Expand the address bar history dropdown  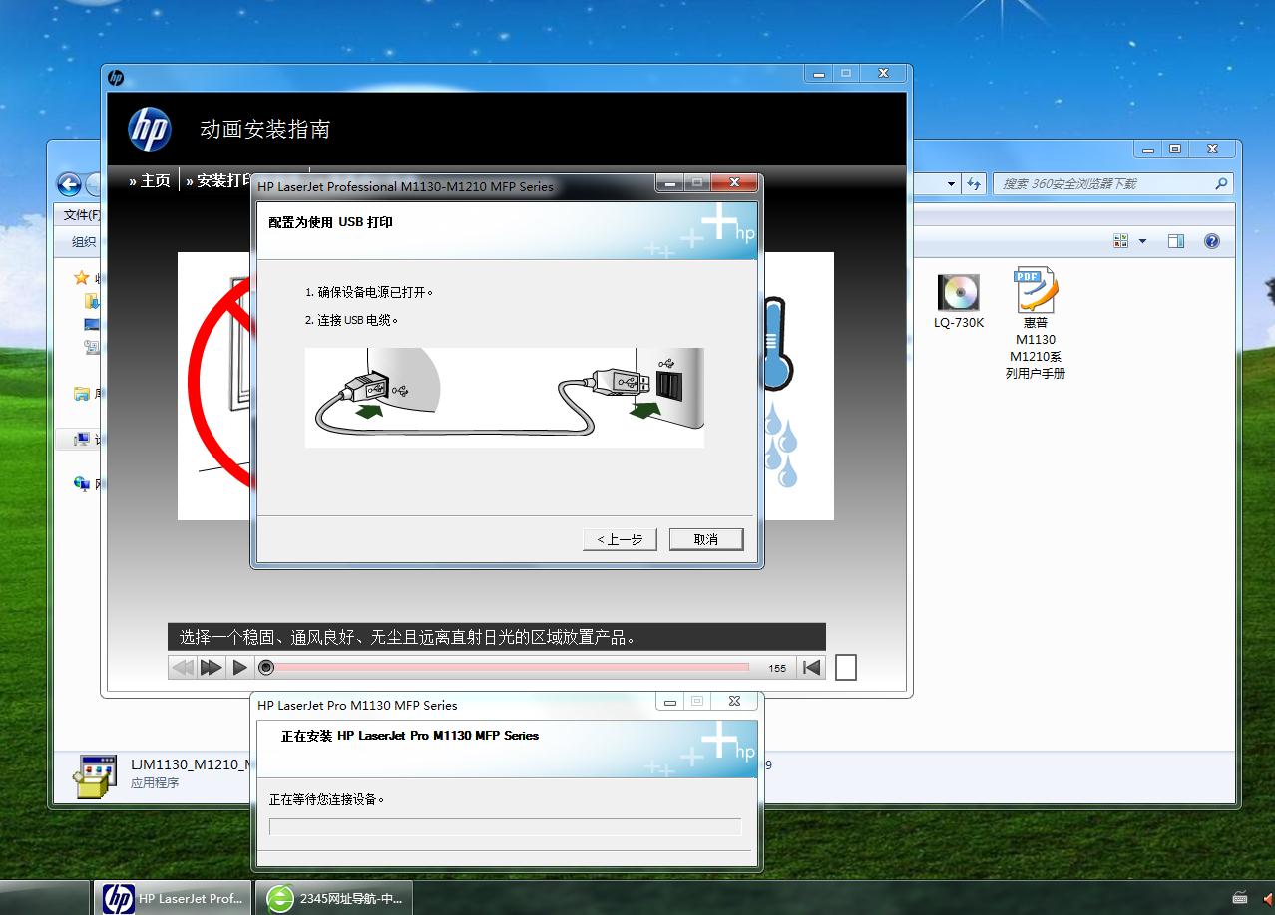(951, 184)
